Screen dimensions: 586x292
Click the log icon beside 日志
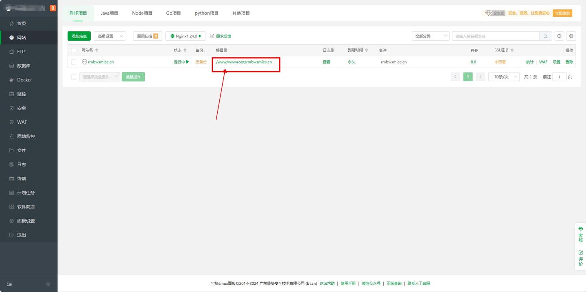(x=12, y=165)
